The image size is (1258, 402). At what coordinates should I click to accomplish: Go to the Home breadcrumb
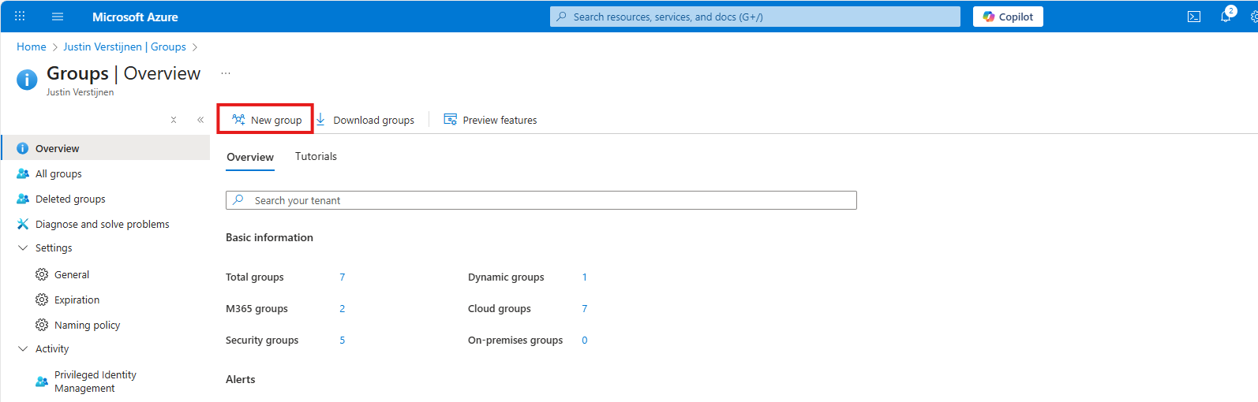pyautogui.click(x=32, y=47)
